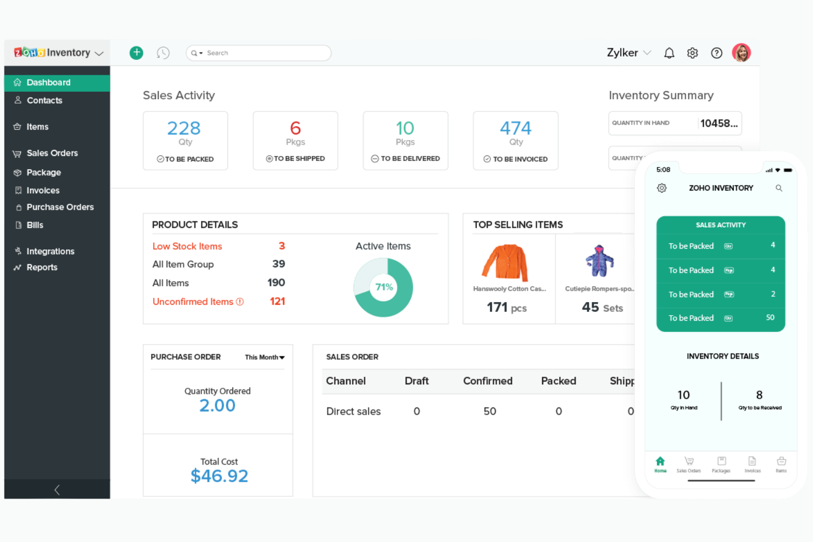This screenshot has height=542, width=813.
Task: Click the green plus quick-create button
Action: 136,52
